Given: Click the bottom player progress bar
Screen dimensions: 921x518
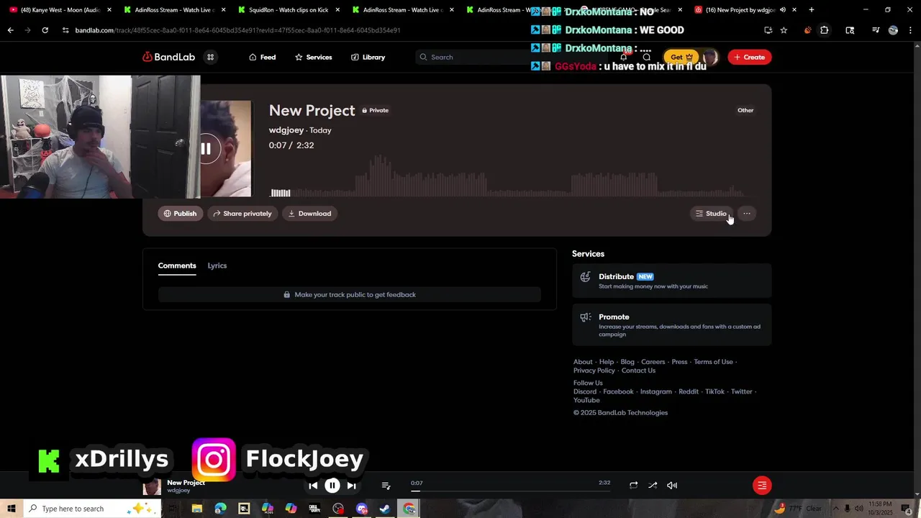Looking at the screenshot, I should pyautogui.click(x=510, y=491).
